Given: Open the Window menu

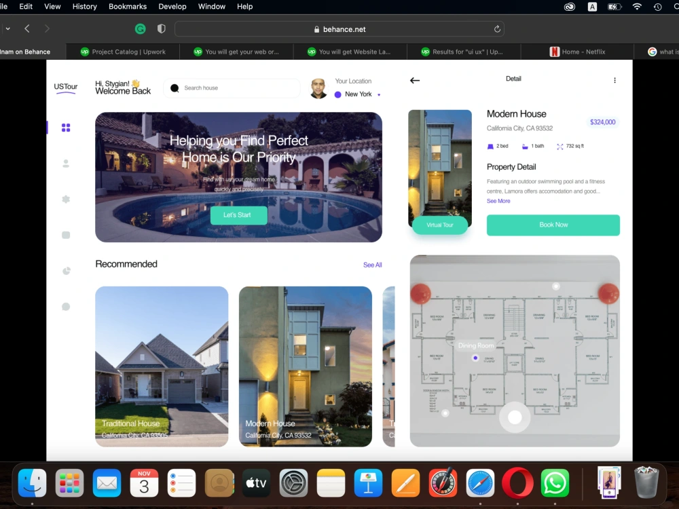Looking at the screenshot, I should [212, 7].
